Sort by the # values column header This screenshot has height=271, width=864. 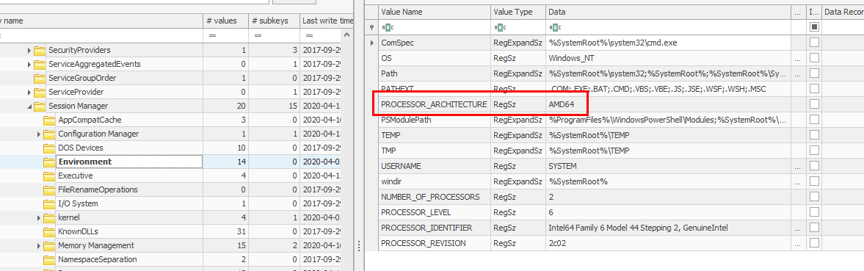tap(225, 21)
